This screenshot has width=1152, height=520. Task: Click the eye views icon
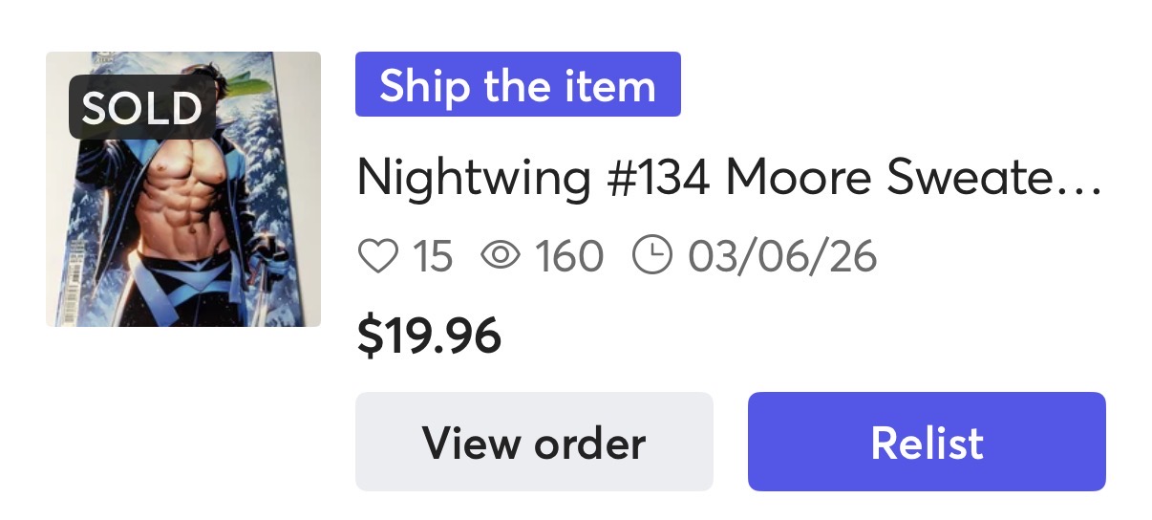(501, 256)
